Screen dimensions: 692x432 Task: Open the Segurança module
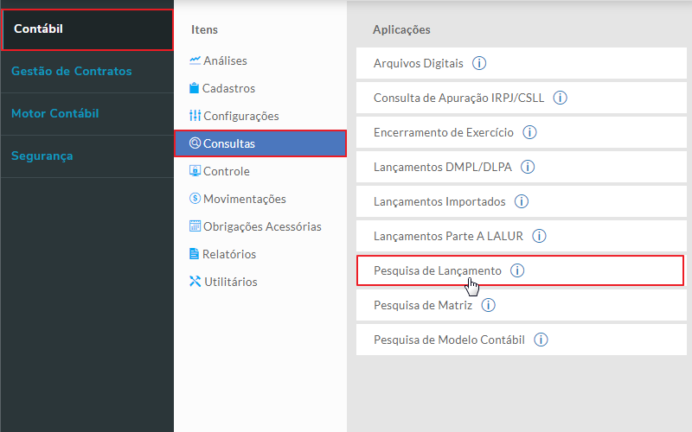coord(42,156)
